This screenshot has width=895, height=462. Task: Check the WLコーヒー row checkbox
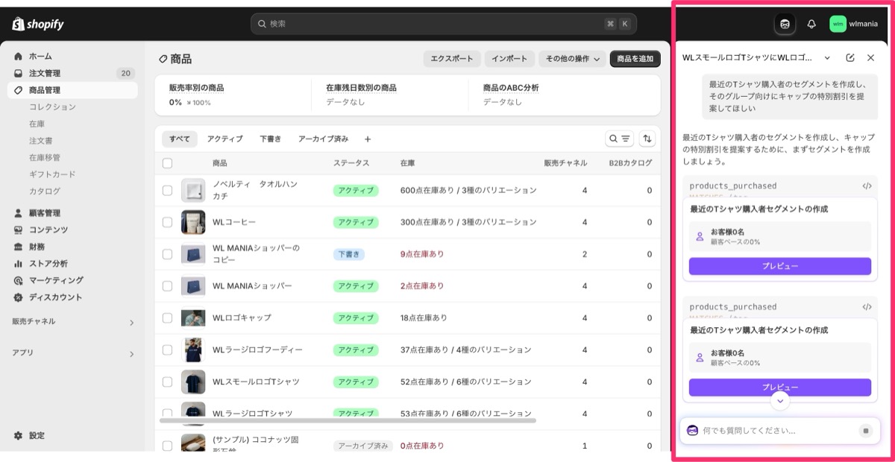pos(167,222)
